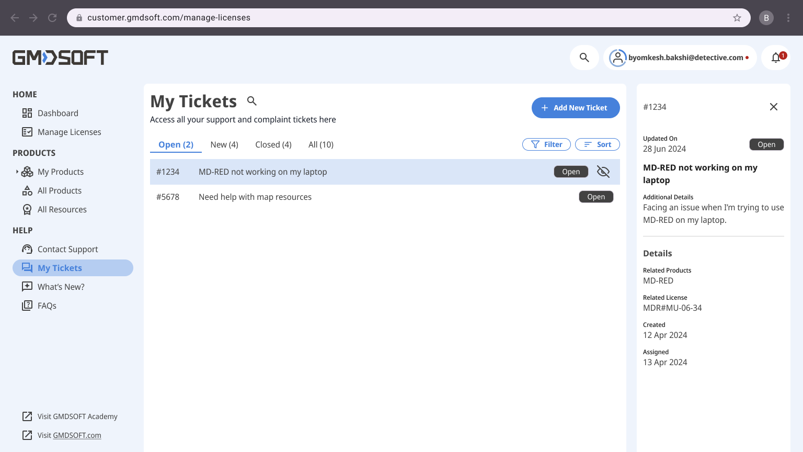Click related license MDR#MU-06-34
The width and height of the screenshot is (803, 452).
pyautogui.click(x=672, y=308)
